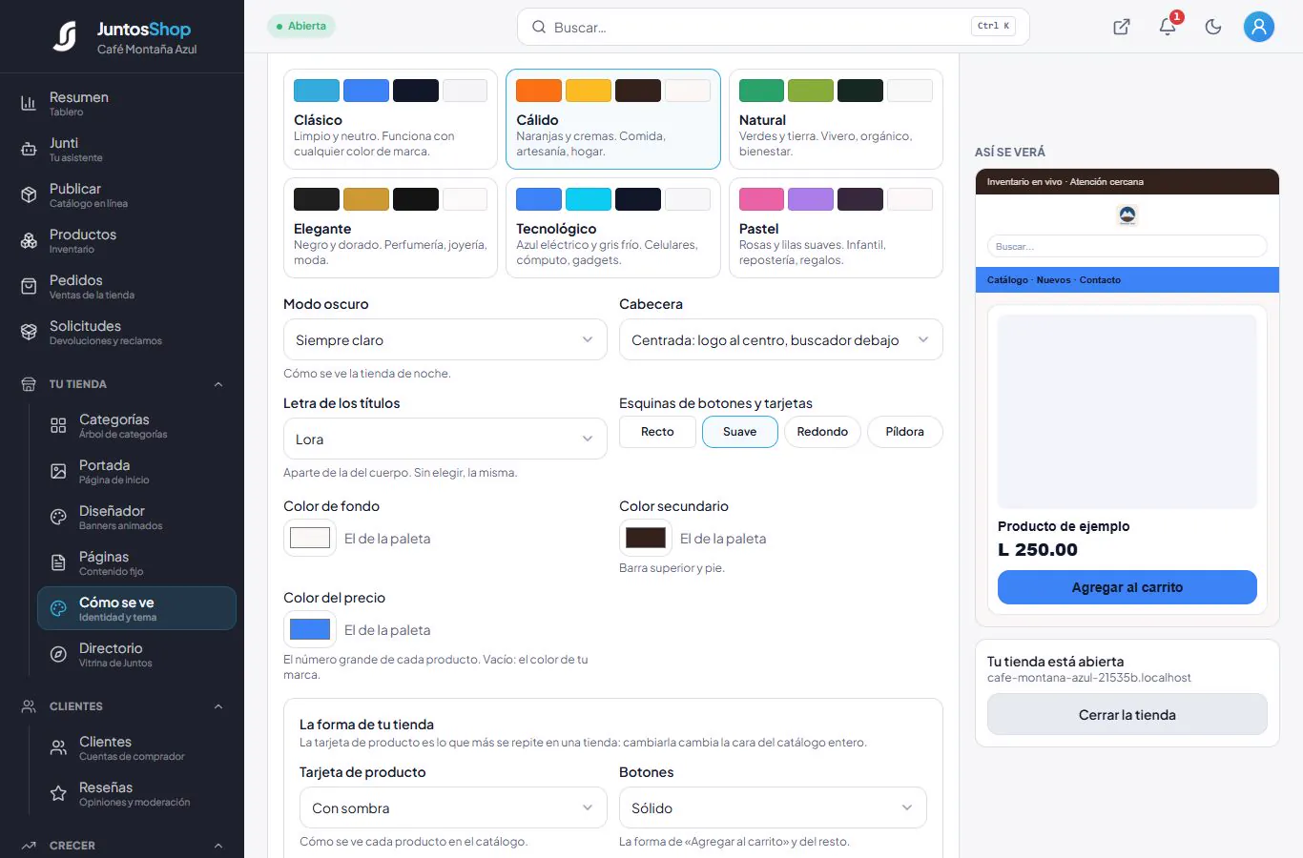Open Color secundario swatch
Image resolution: width=1303 pixels, height=858 pixels.
coord(646,538)
